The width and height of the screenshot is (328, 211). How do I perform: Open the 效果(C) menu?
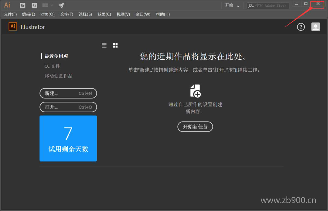pyautogui.click(x=104, y=14)
